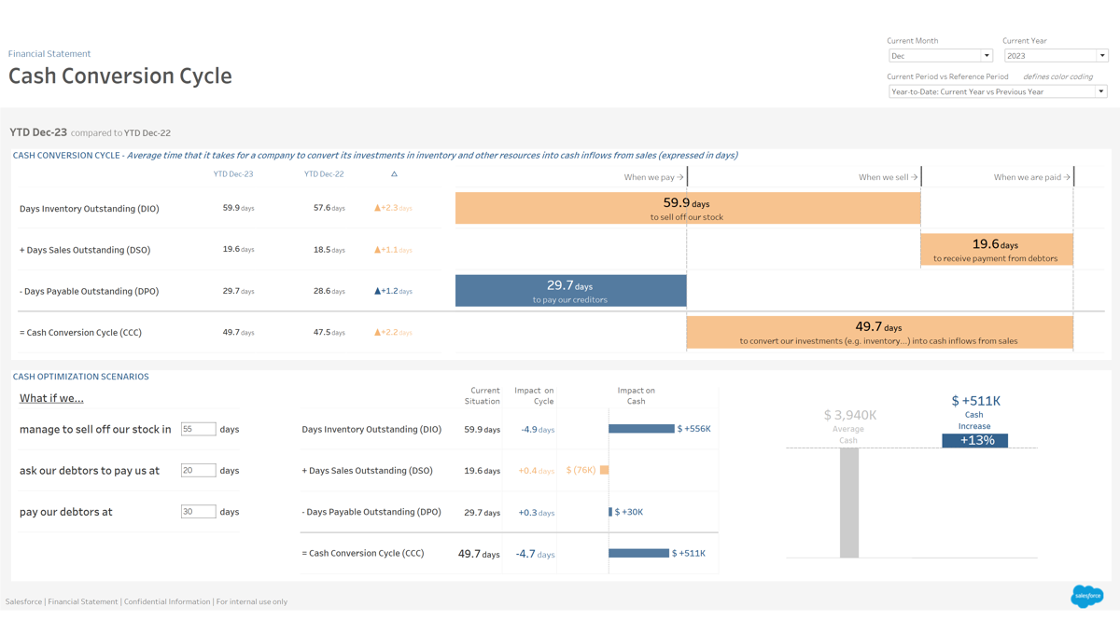Click the blue +13% cash increase box

pos(974,440)
